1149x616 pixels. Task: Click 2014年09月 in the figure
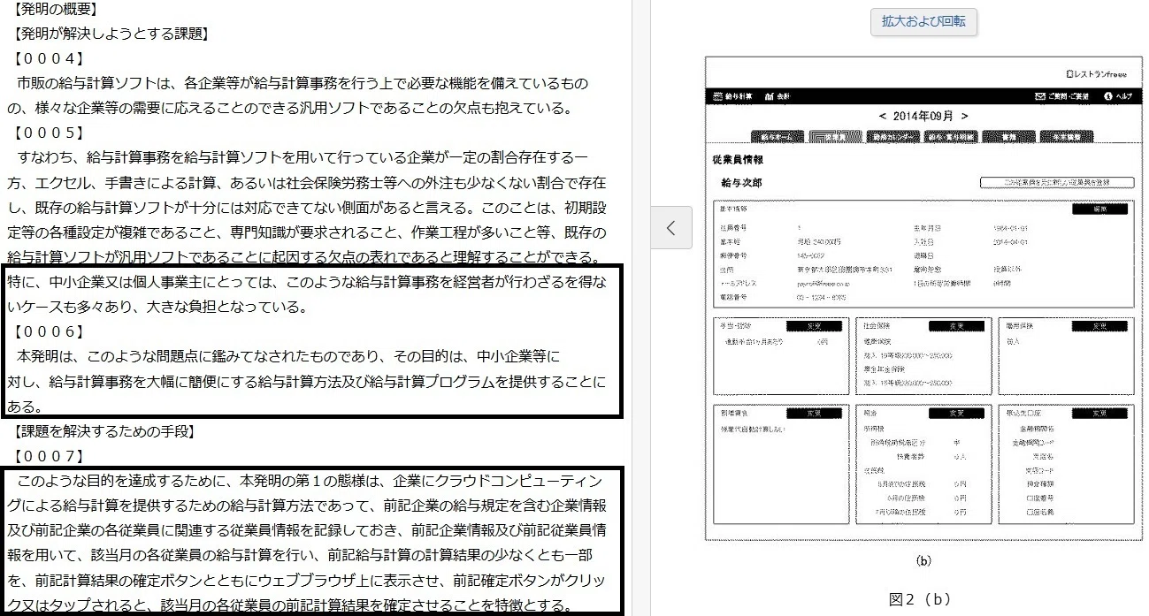923,116
